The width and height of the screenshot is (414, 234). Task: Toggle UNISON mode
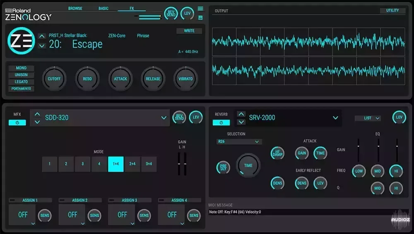tap(21, 75)
